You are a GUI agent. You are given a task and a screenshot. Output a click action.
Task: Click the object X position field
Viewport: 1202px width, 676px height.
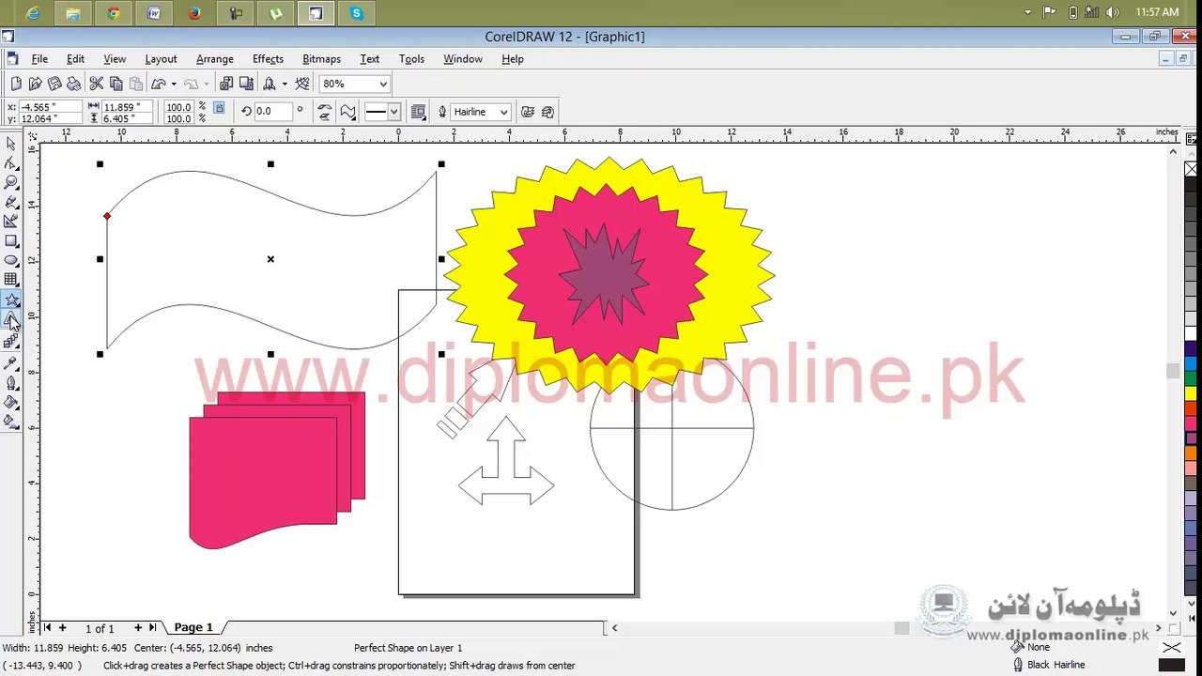51,107
